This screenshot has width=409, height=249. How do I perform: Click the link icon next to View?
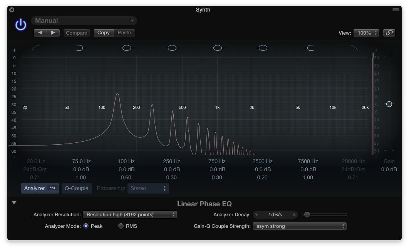pyautogui.click(x=389, y=33)
